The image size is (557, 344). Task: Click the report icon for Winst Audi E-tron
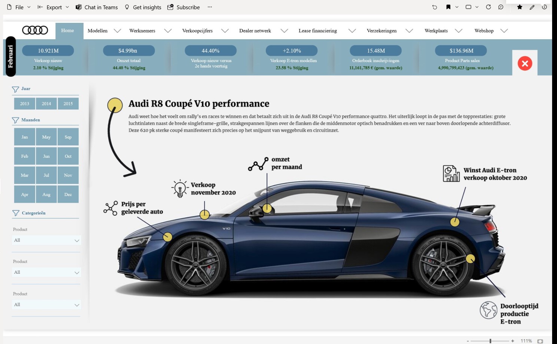point(451,173)
